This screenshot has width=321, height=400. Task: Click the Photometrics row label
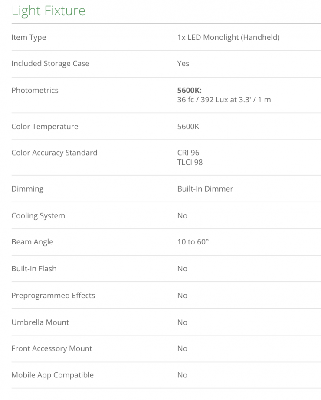[35, 90]
